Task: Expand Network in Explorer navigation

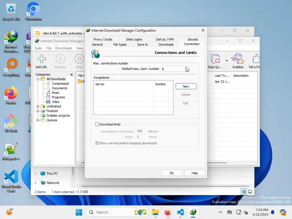Action: [x=35, y=183]
